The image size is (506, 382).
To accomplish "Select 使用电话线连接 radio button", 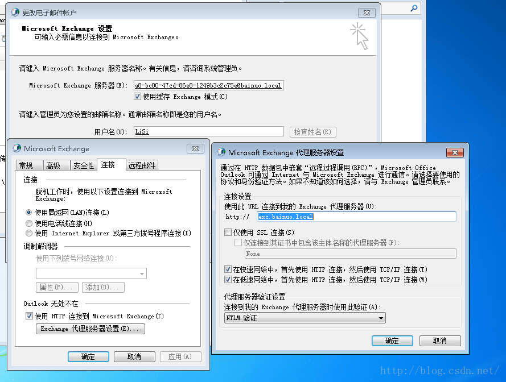I will pos(28,223).
